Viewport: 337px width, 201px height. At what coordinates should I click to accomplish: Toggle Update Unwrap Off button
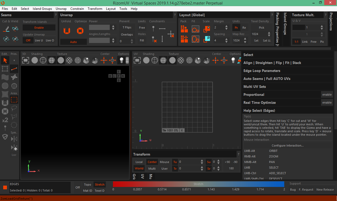pos(28,40)
